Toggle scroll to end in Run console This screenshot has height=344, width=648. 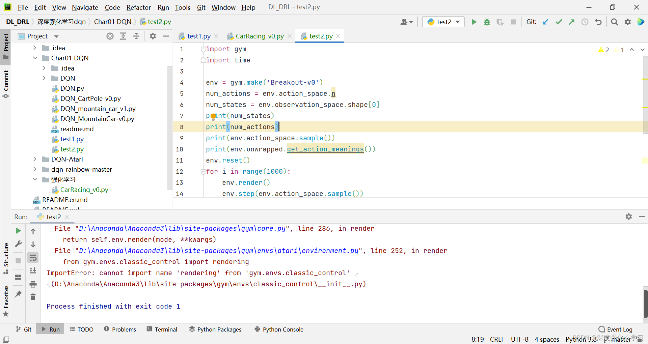33,271
